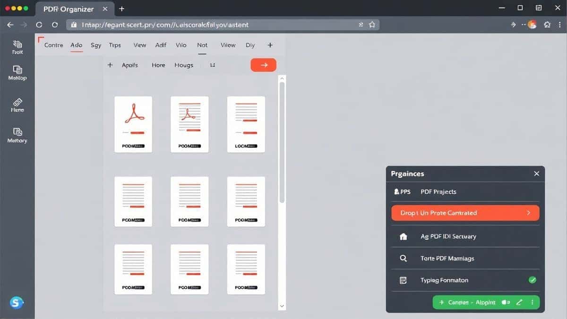The image size is (567, 319).
Task: Close the PDF Organizer browser tab
Action: click(104, 9)
